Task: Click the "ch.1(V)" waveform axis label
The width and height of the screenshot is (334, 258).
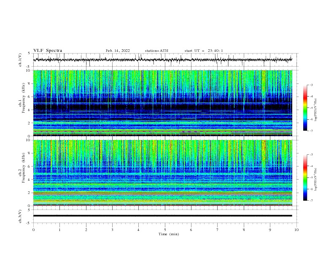Action: click(x=20, y=60)
